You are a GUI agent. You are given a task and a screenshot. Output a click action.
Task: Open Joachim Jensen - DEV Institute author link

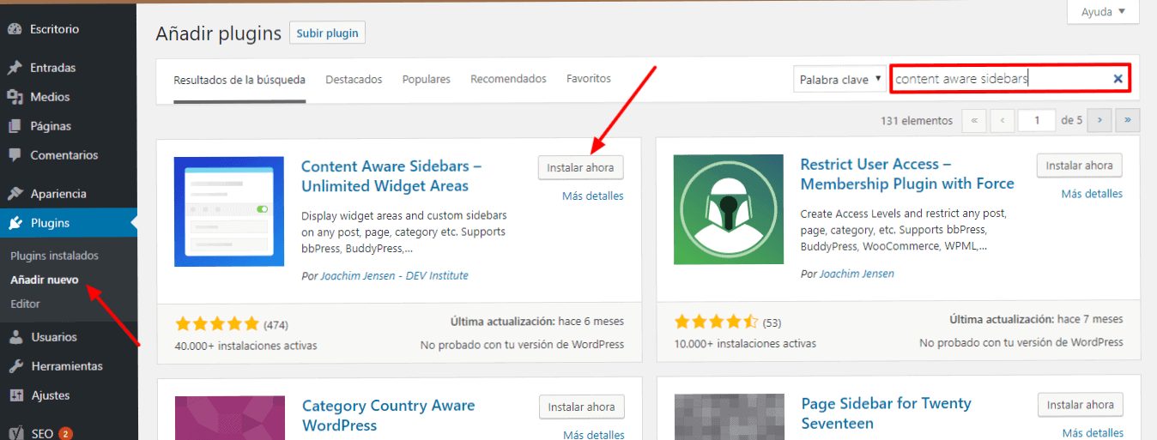[395, 276]
